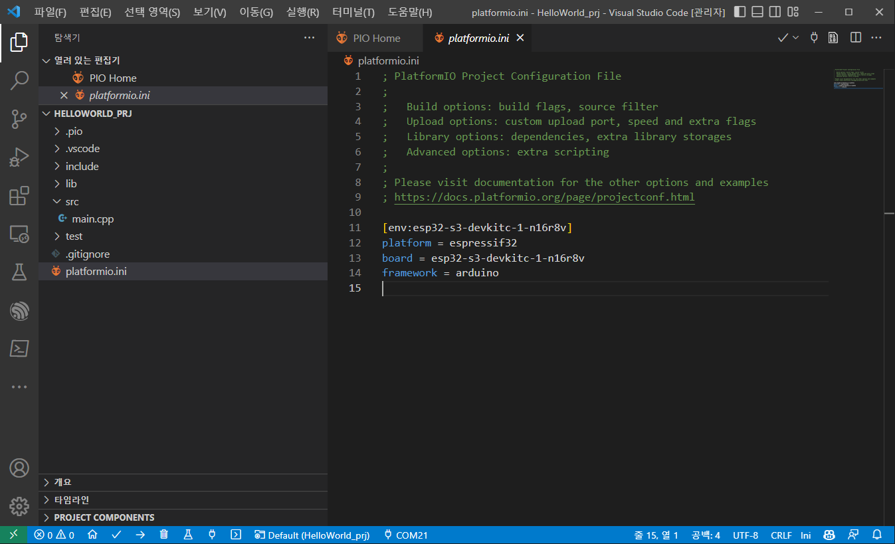
Task: Expand the lib folder
Action: [183, 184]
